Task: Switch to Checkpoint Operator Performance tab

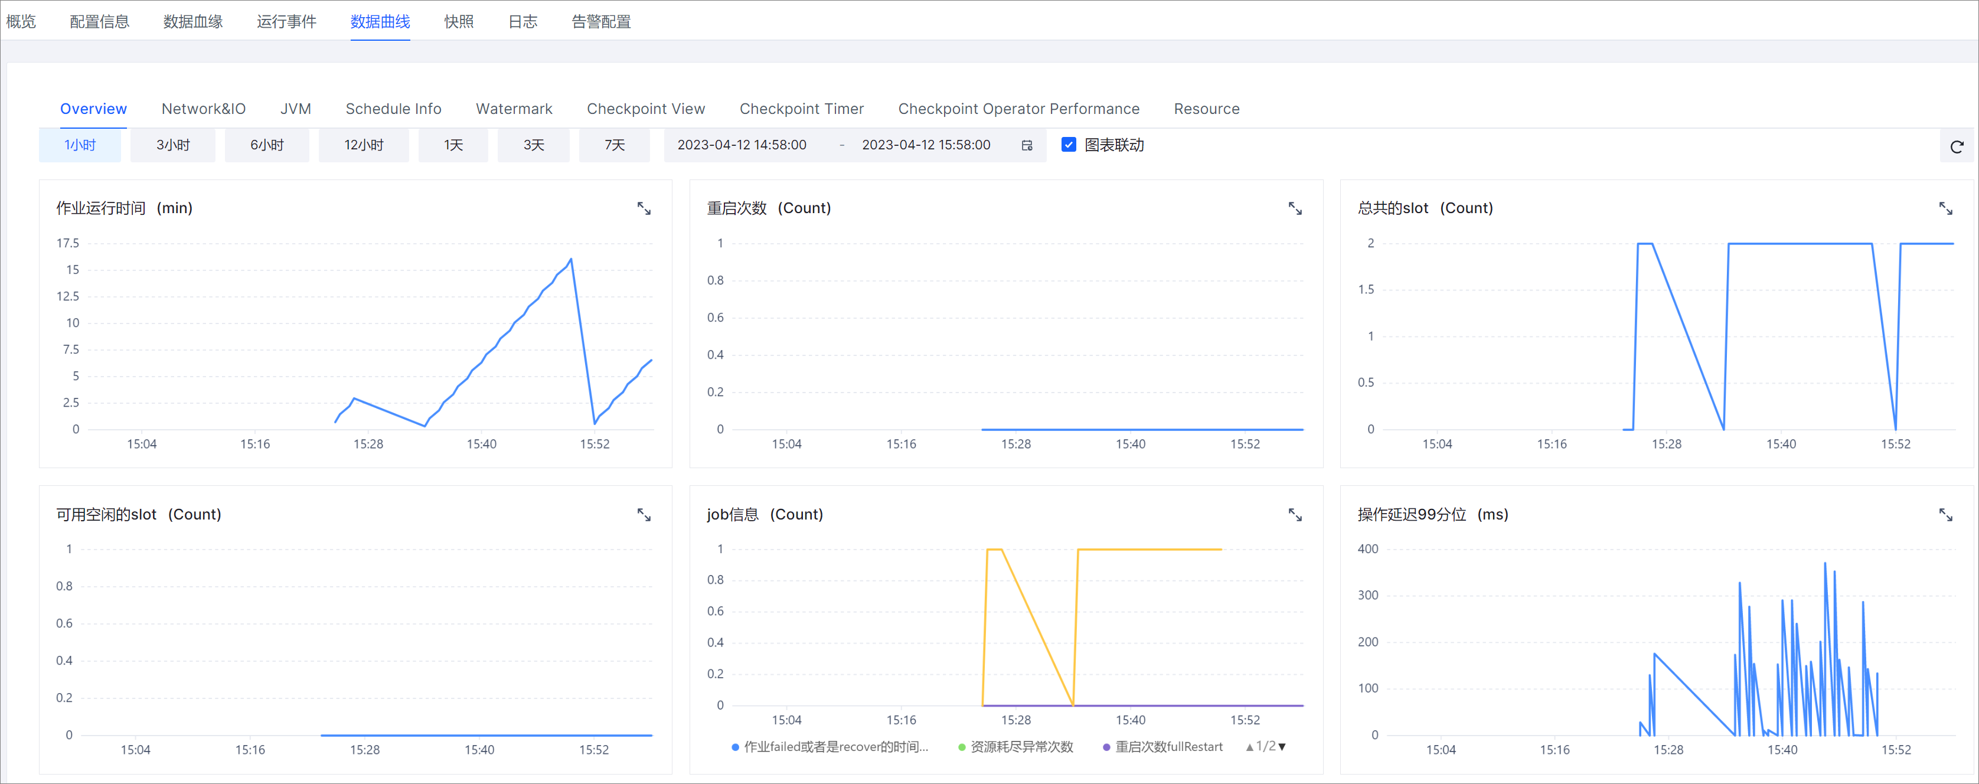Action: pos(1018,109)
